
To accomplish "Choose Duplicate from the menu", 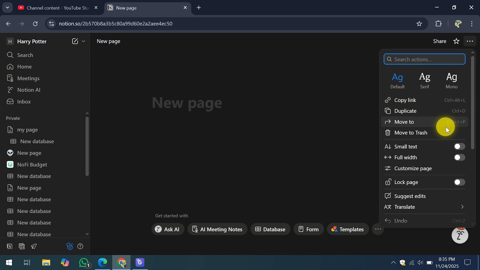I will pyautogui.click(x=424, y=111).
